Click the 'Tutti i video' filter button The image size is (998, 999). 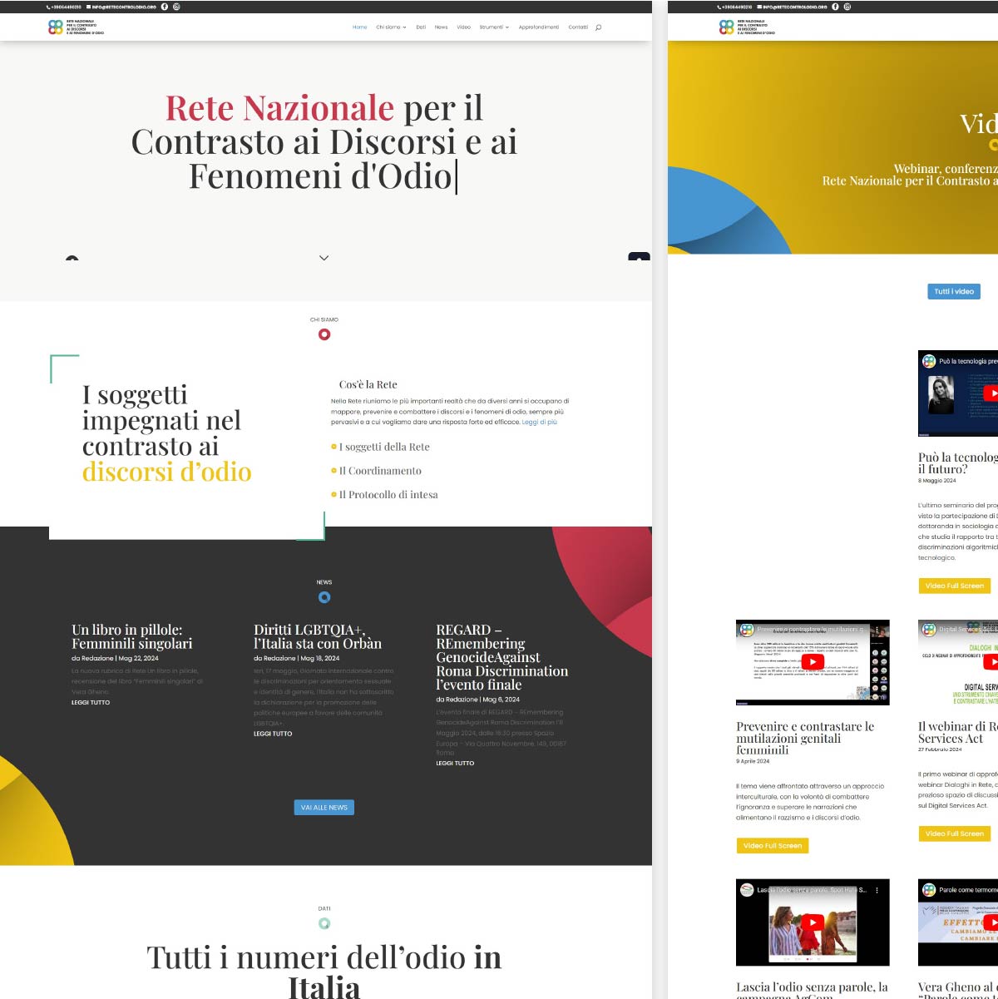tap(954, 291)
